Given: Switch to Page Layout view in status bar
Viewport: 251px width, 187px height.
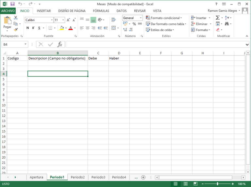Looking at the screenshot, I should 186,184.
